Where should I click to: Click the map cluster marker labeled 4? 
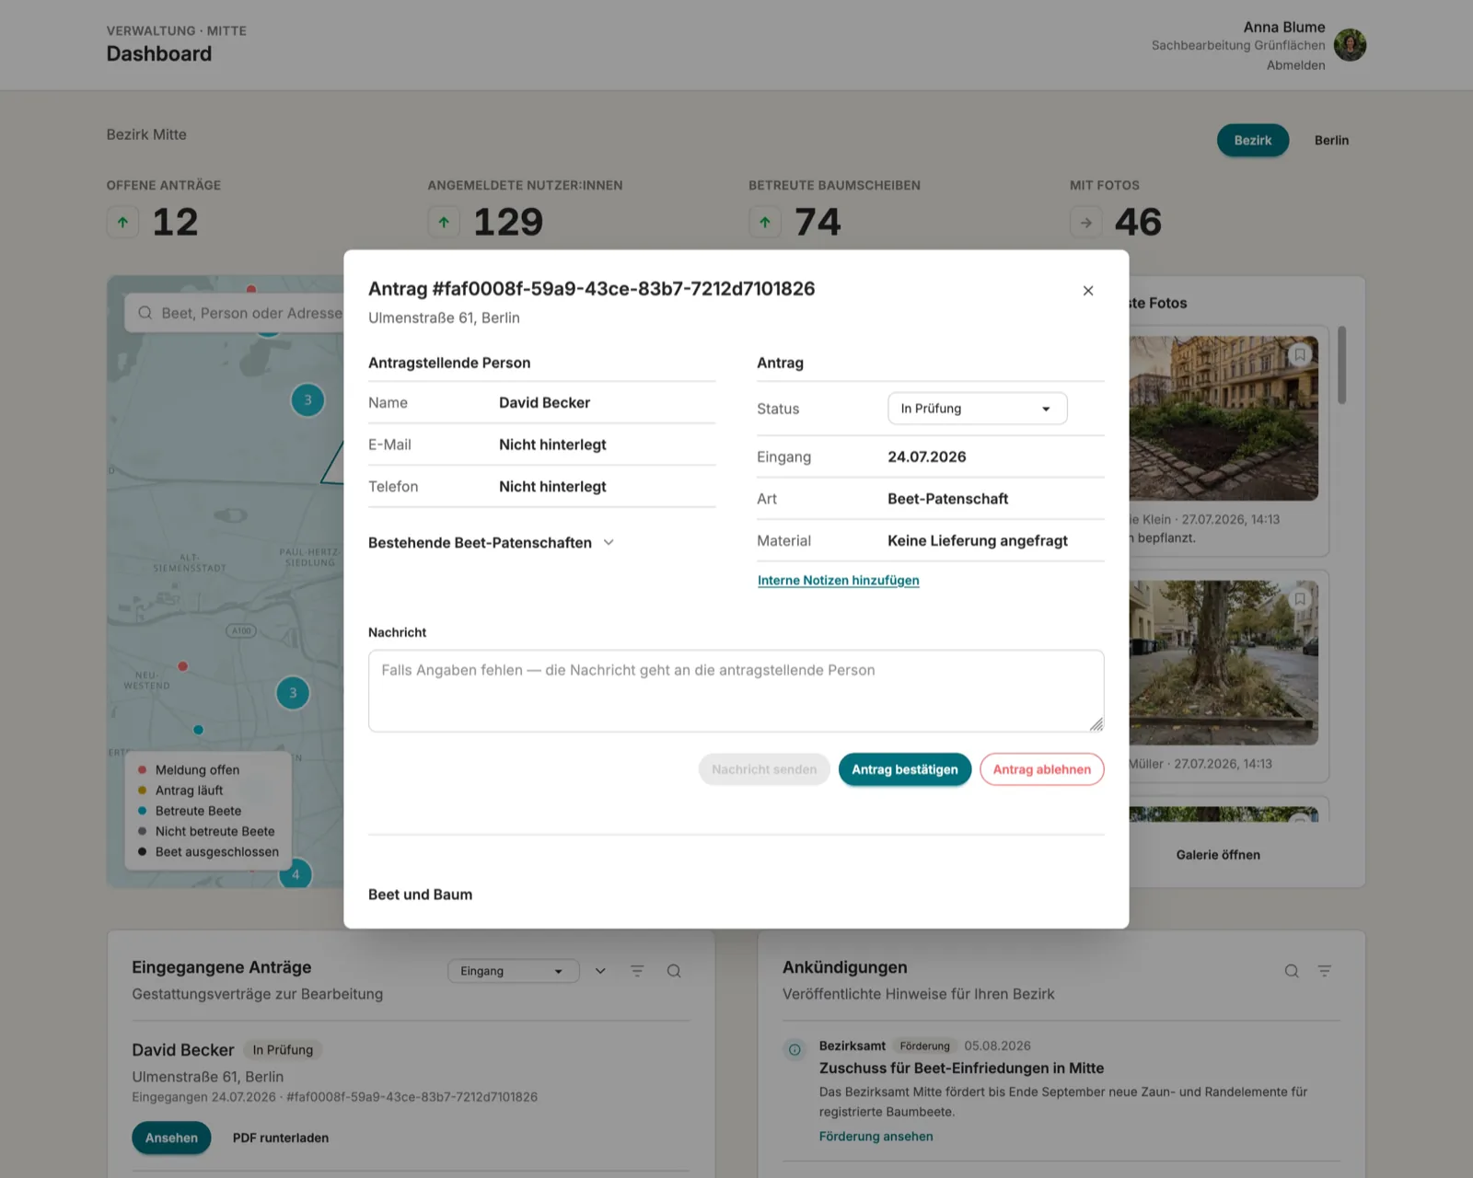click(x=296, y=874)
